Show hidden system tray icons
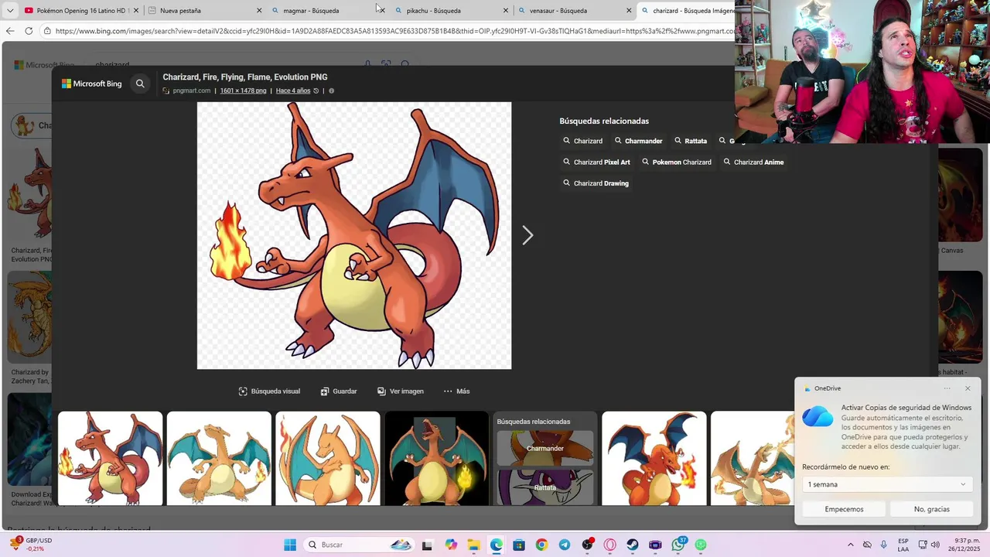The width and height of the screenshot is (990, 557). pyautogui.click(x=851, y=545)
